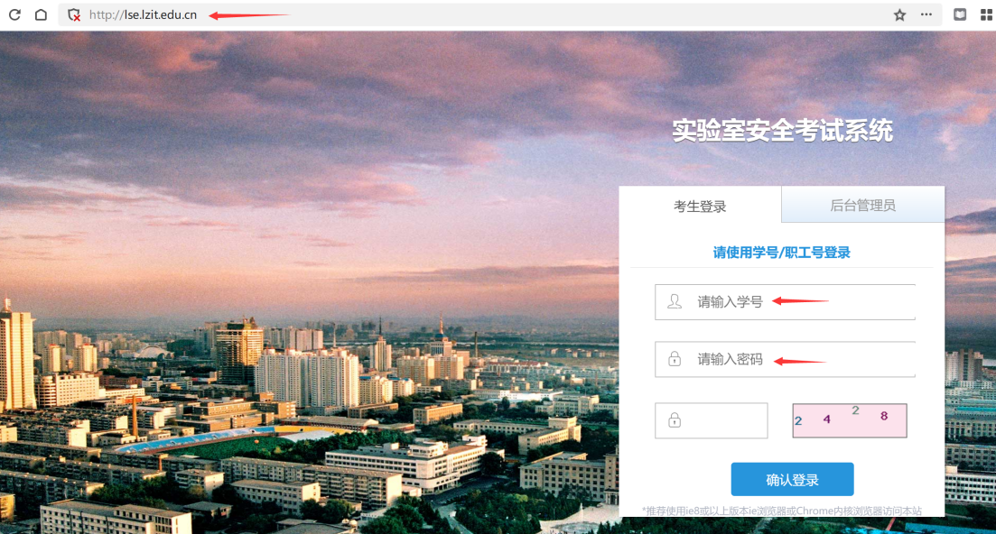The image size is (996, 534).
Task: Focus the 请输入学号 input field
Action: [x=785, y=302]
